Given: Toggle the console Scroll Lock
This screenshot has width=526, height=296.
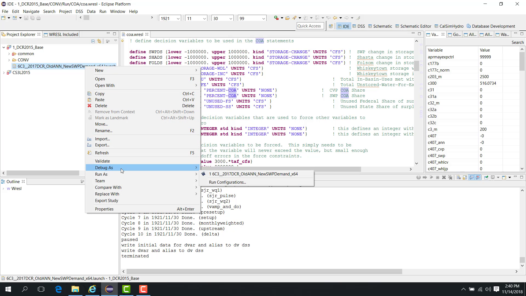Looking at the screenshot, I should (465, 178).
